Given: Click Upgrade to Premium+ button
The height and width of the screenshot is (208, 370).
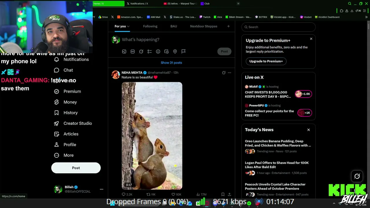Looking at the screenshot, I should click(x=266, y=61).
